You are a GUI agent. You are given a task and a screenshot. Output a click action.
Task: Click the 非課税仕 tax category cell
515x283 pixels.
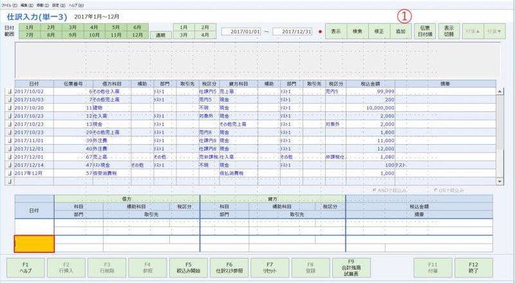click(335, 157)
